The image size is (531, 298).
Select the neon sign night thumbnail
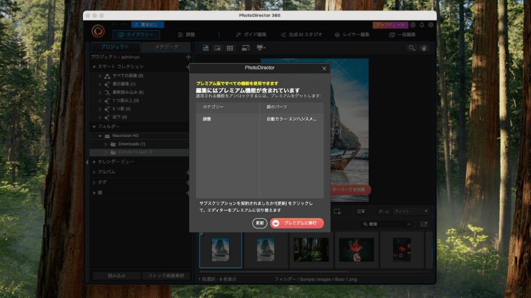pos(402,250)
